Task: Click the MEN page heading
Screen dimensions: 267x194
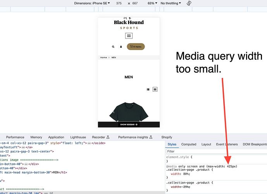Action: [129, 77]
